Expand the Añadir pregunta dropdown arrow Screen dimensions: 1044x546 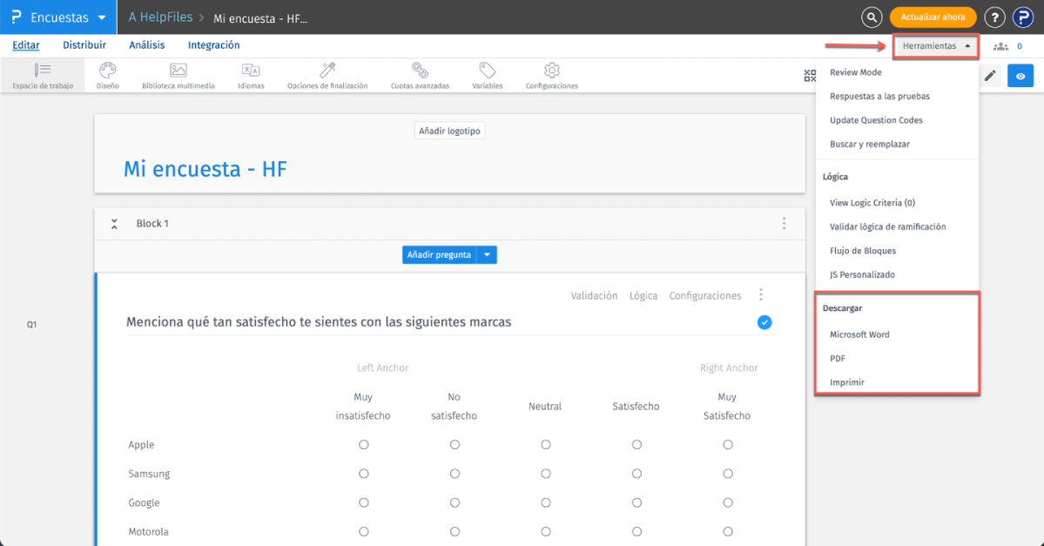pyautogui.click(x=488, y=255)
